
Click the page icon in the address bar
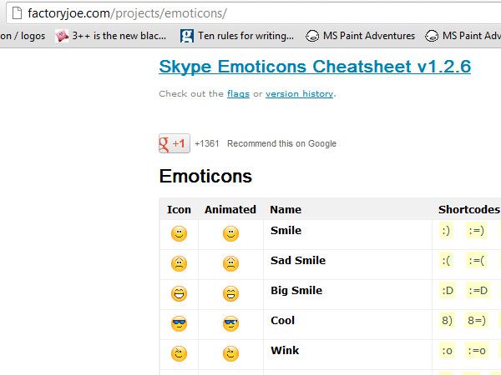(17, 13)
